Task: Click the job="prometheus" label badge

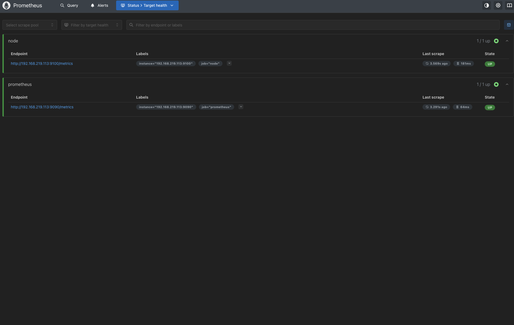Action: pyautogui.click(x=216, y=107)
